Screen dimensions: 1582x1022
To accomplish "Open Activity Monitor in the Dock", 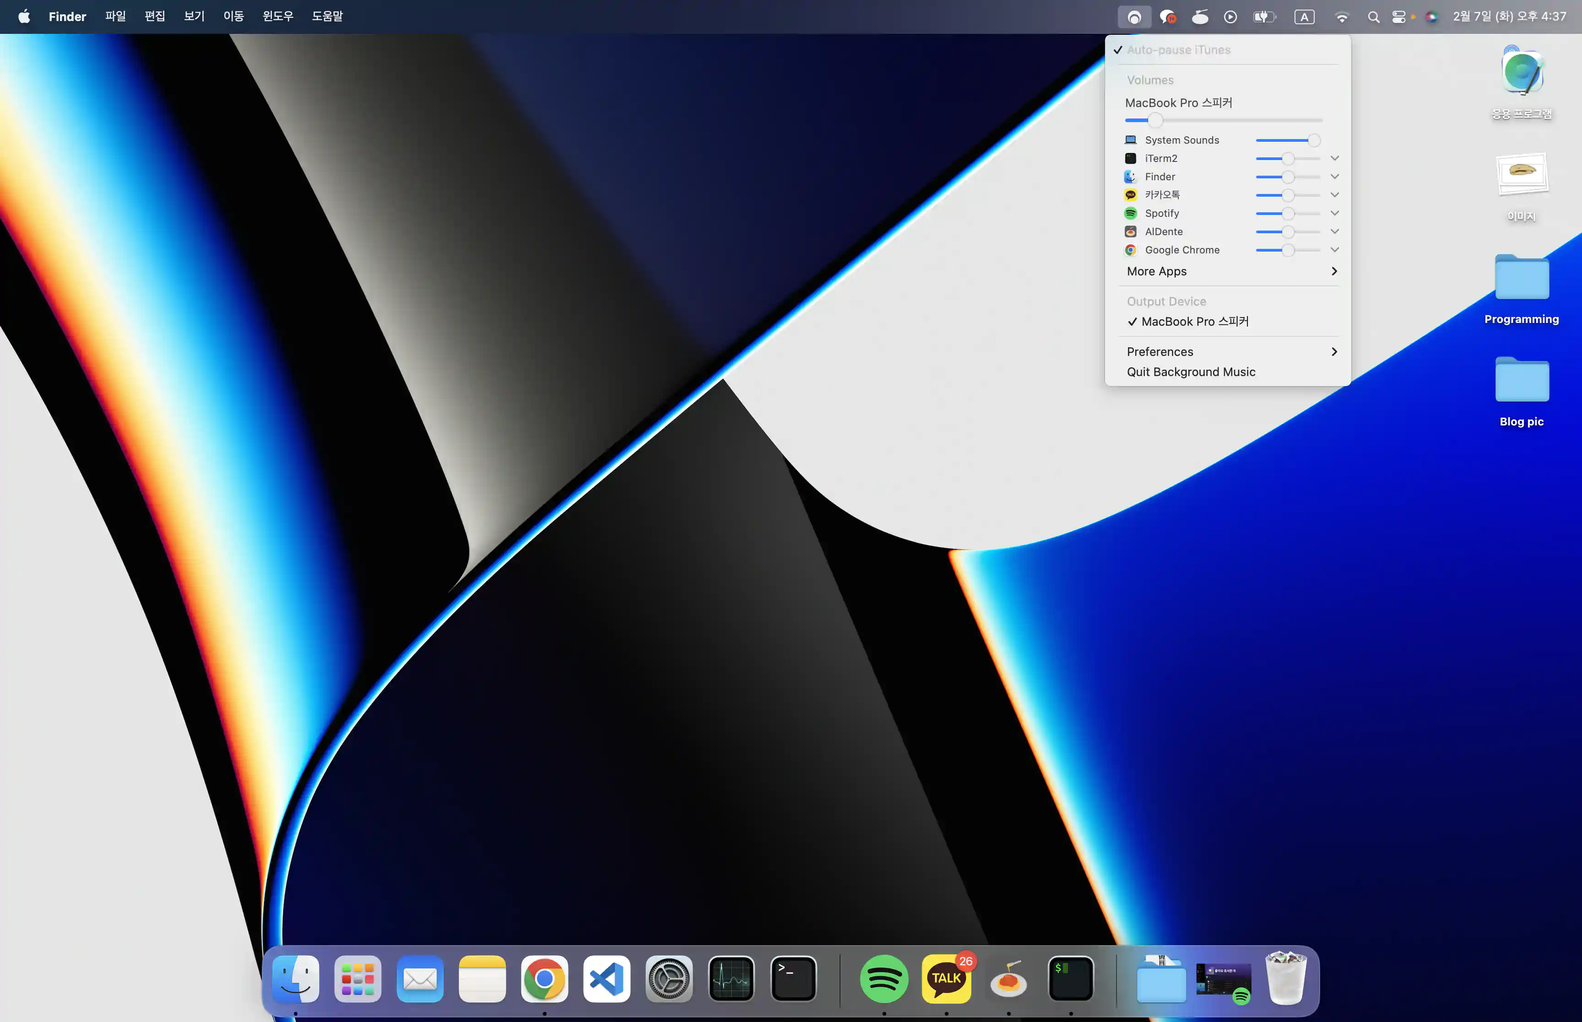I will pos(731,979).
